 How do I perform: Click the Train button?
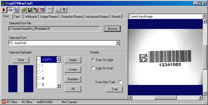(114, 89)
